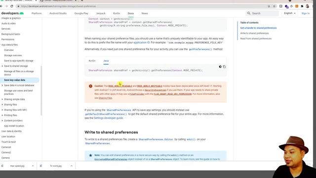Expand Sharing simple data section

2,99
